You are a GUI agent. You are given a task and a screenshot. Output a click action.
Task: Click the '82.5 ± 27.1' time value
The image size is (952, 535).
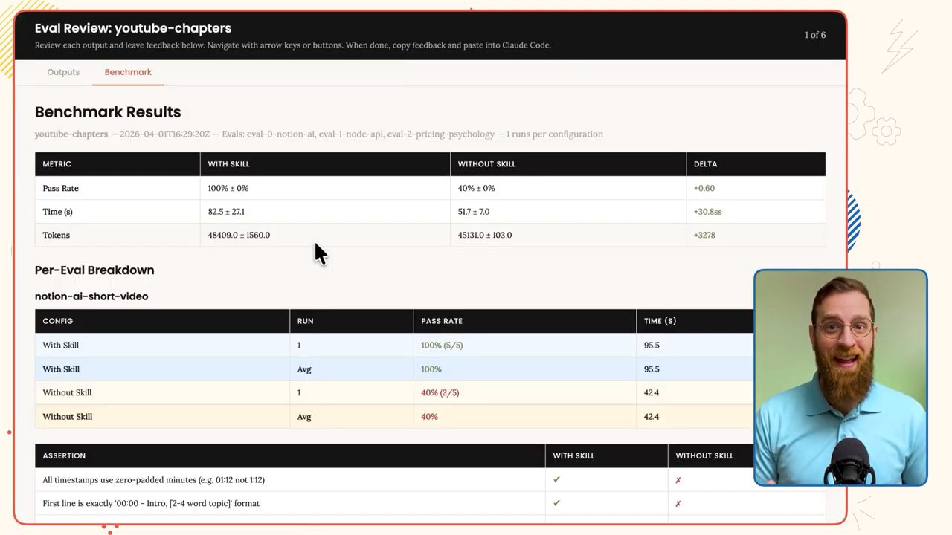coord(226,212)
